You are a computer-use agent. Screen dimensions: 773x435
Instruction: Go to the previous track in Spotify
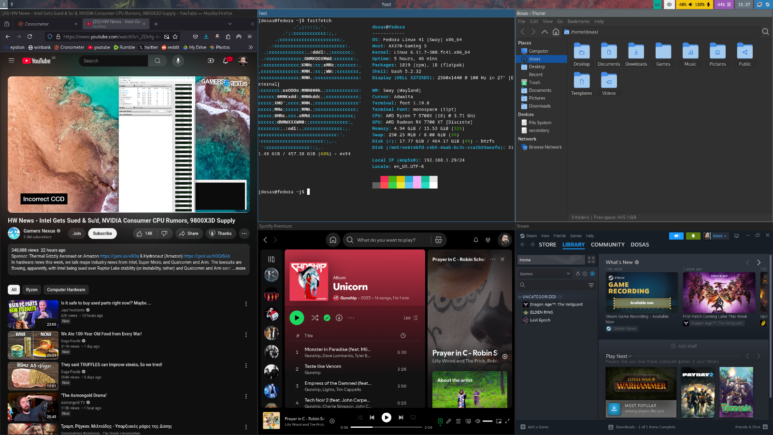(x=372, y=417)
